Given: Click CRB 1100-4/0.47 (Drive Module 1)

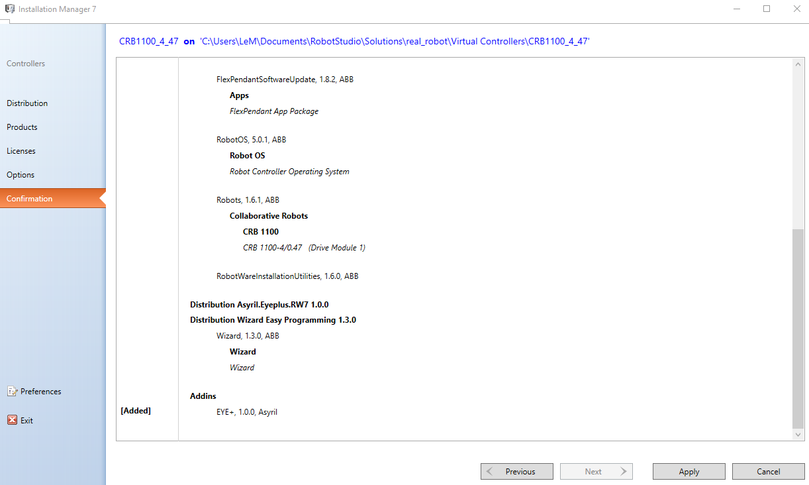Looking at the screenshot, I should coord(304,248).
